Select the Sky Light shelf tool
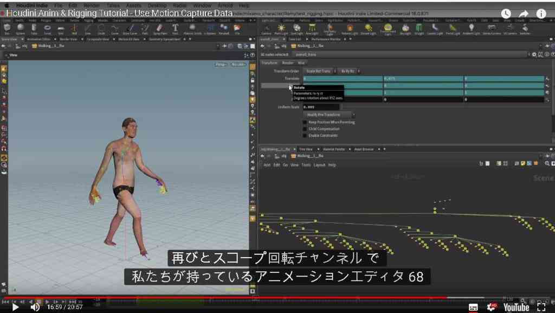Screen dimensions: 555x313 (405, 29)
